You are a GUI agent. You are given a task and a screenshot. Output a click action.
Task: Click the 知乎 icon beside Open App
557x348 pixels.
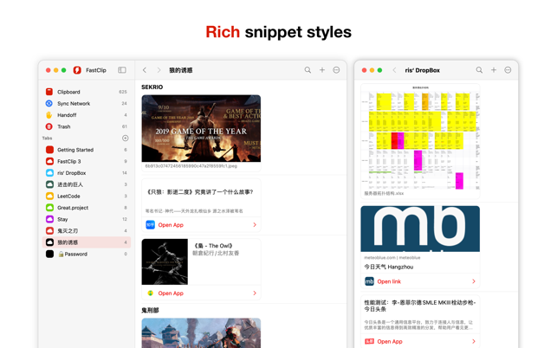[150, 225]
